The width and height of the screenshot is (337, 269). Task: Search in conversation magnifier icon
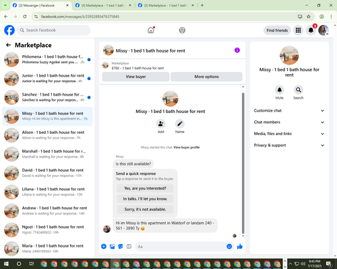pyautogui.click(x=299, y=90)
